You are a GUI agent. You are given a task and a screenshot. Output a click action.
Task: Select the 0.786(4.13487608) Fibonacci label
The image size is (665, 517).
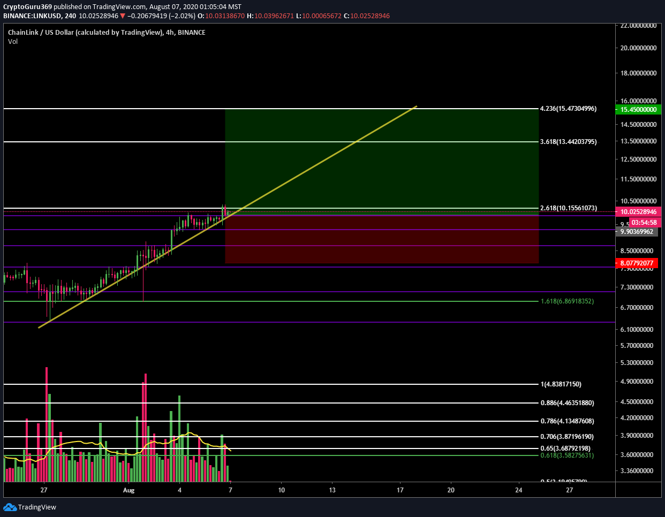[567, 421]
